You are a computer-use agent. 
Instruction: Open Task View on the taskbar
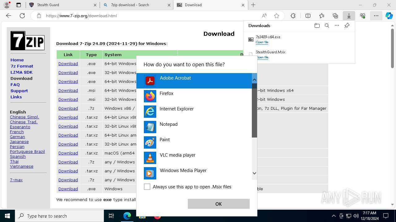[111, 216]
